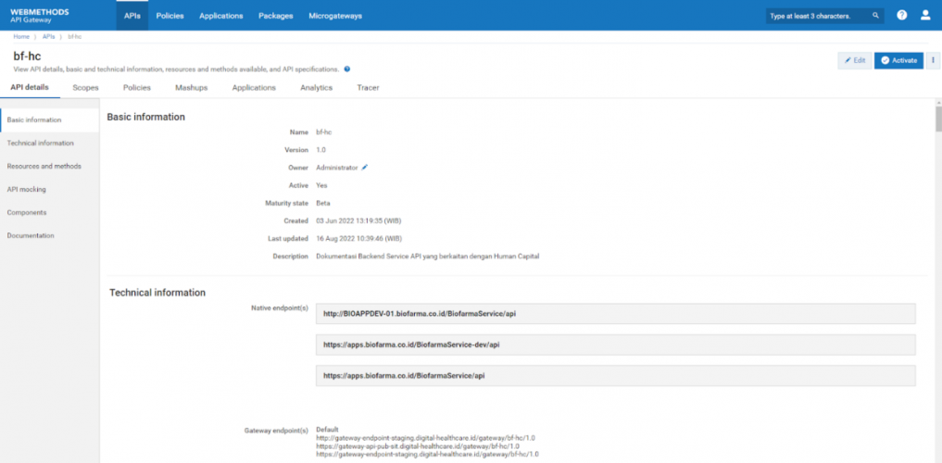Image resolution: width=942 pixels, height=463 pixels.
Task: Open the more options kebab menu
Action: tap(933, 60)
